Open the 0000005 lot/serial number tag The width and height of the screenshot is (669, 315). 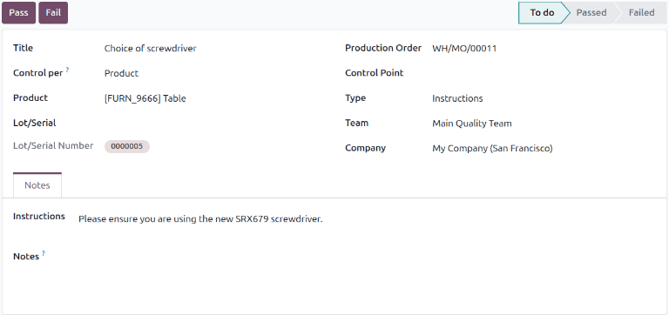(126, 147)
